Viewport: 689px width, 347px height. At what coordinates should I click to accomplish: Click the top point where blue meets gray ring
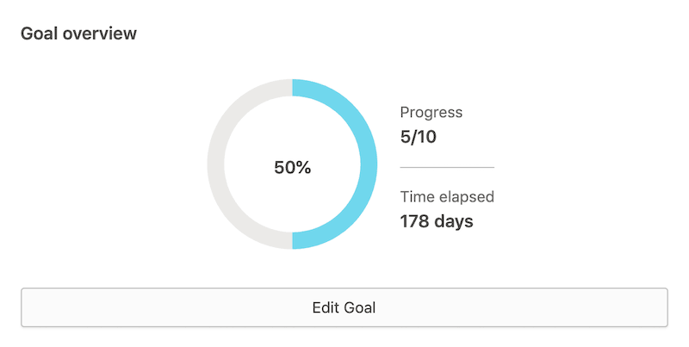(x=293, y=87)
